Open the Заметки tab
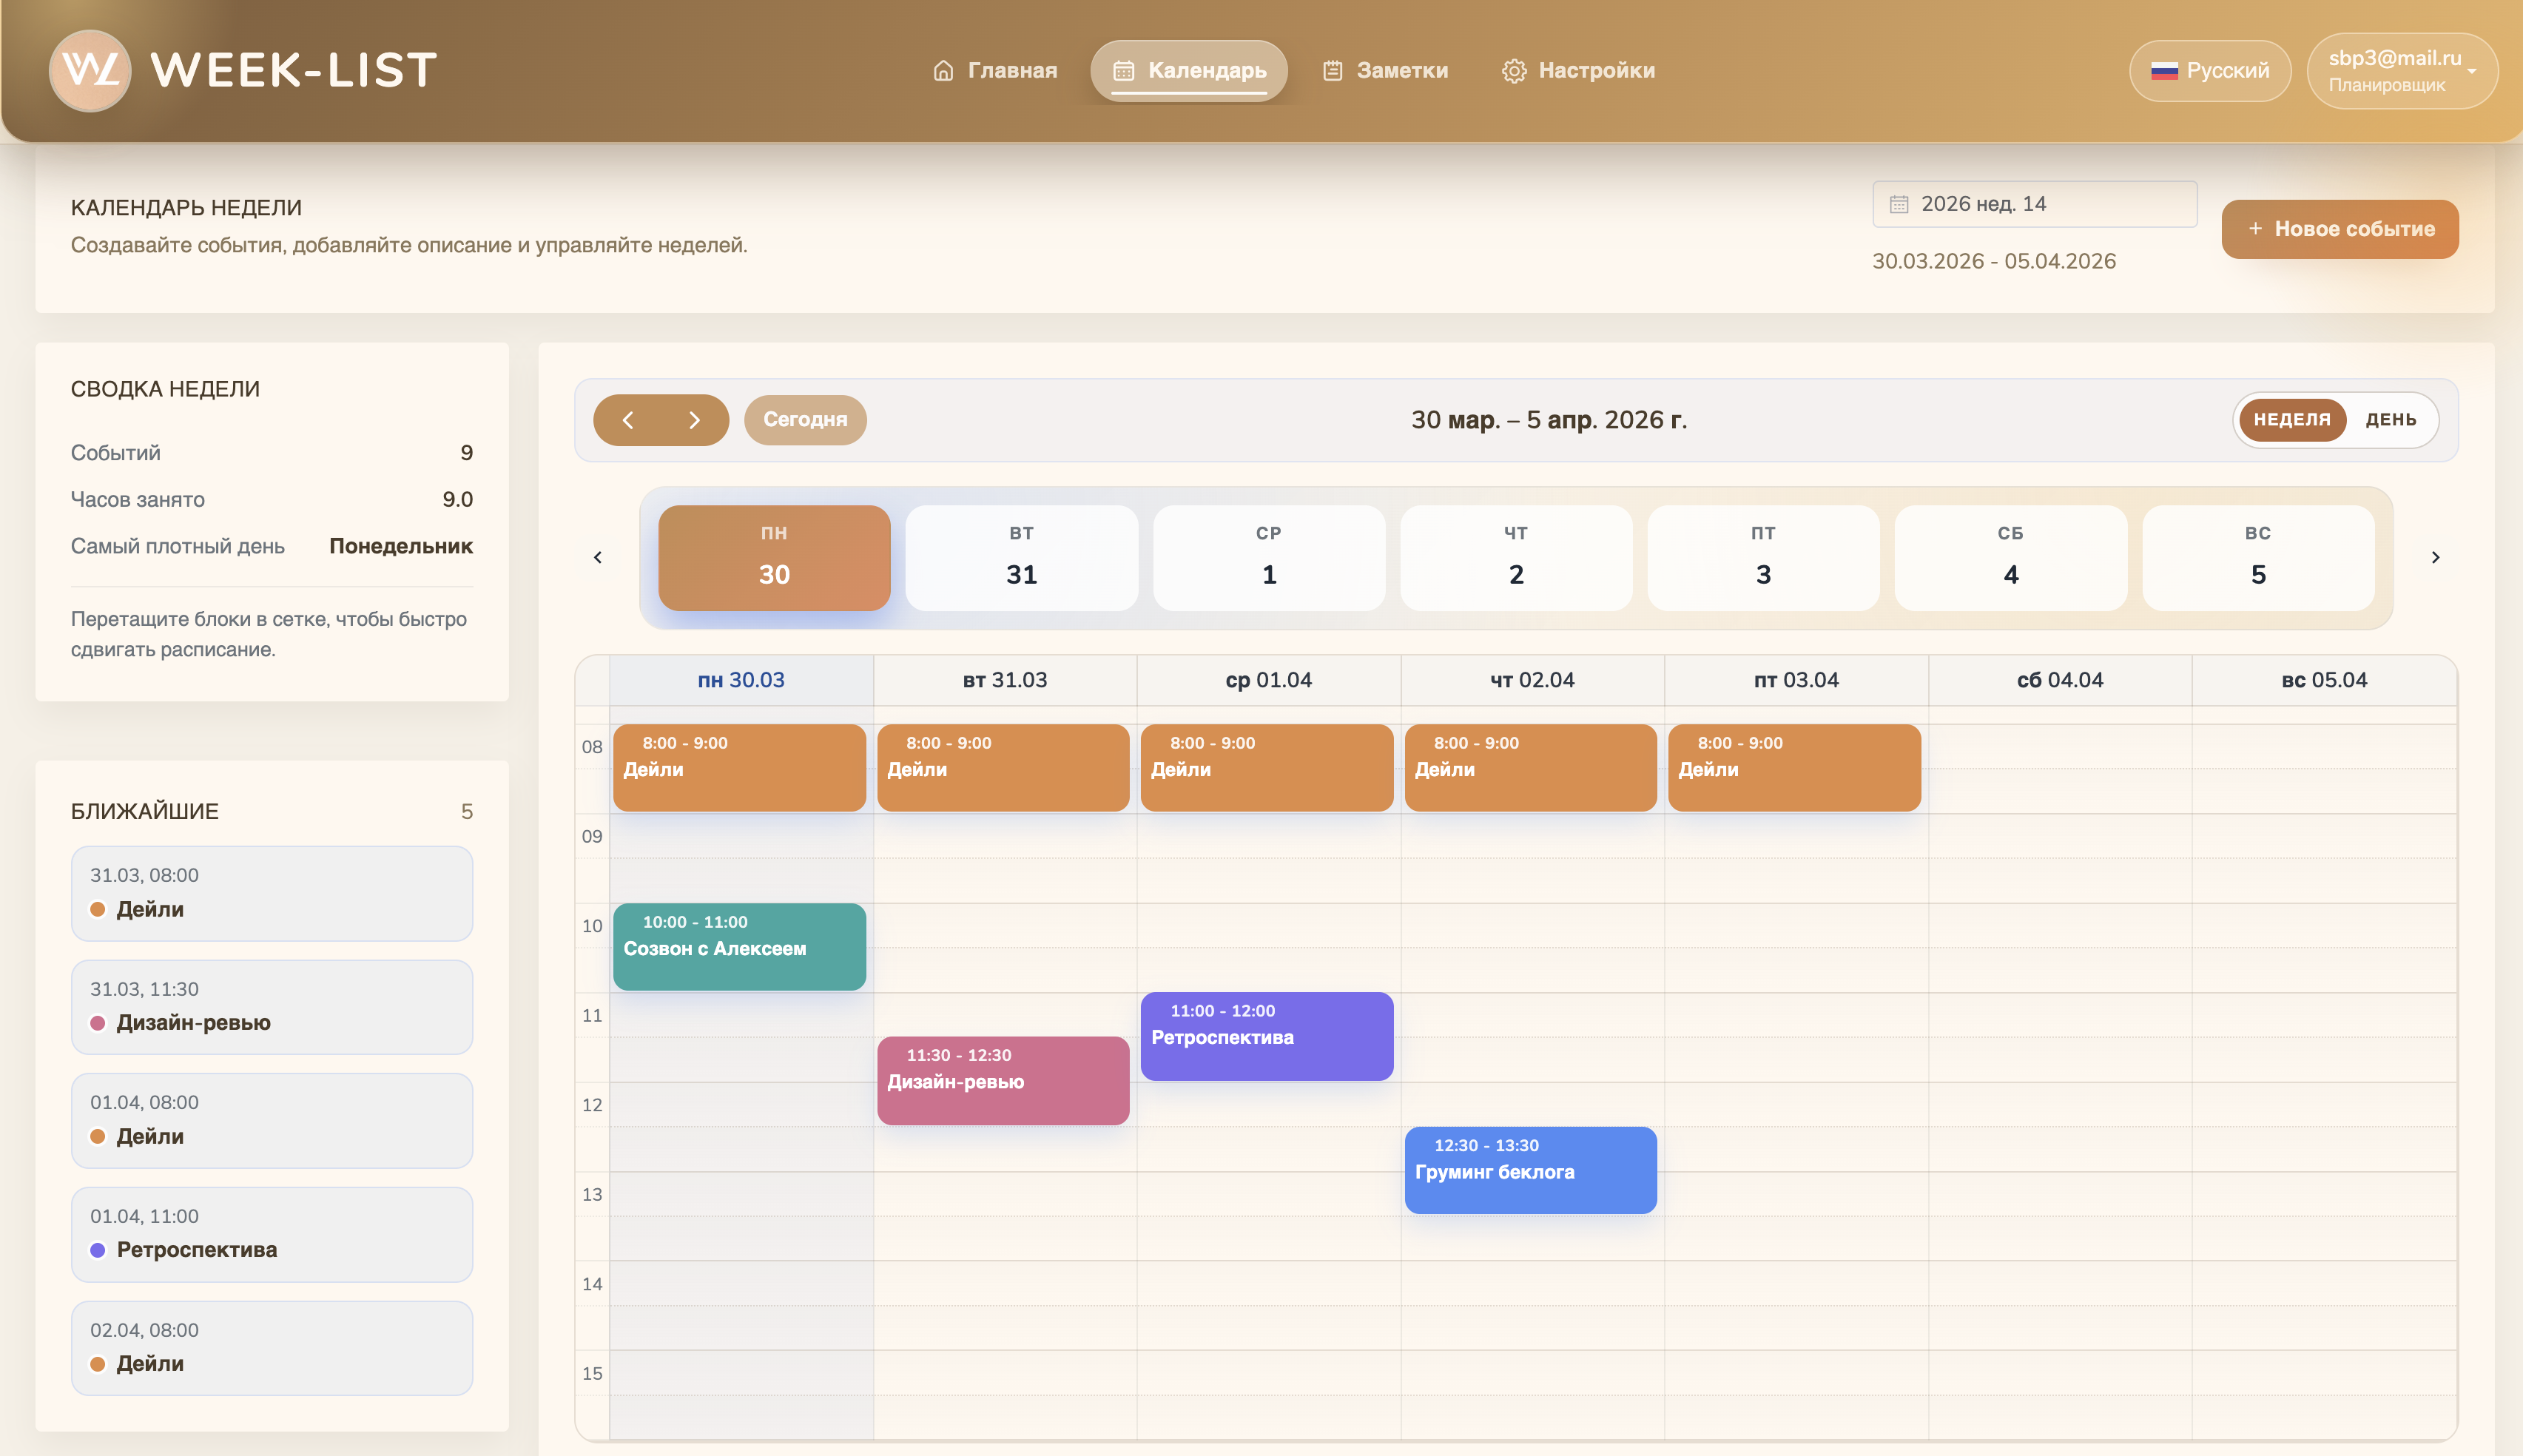 (1385, 71)
